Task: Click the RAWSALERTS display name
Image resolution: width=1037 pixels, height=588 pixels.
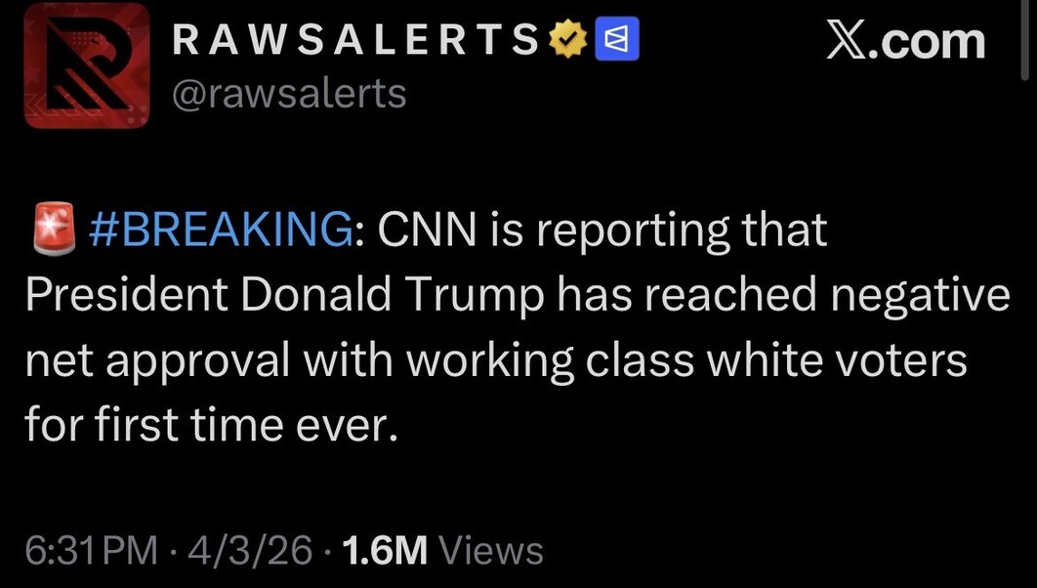Action: 354,40
